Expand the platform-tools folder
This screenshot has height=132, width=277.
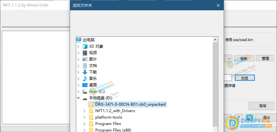pos(85,117)
